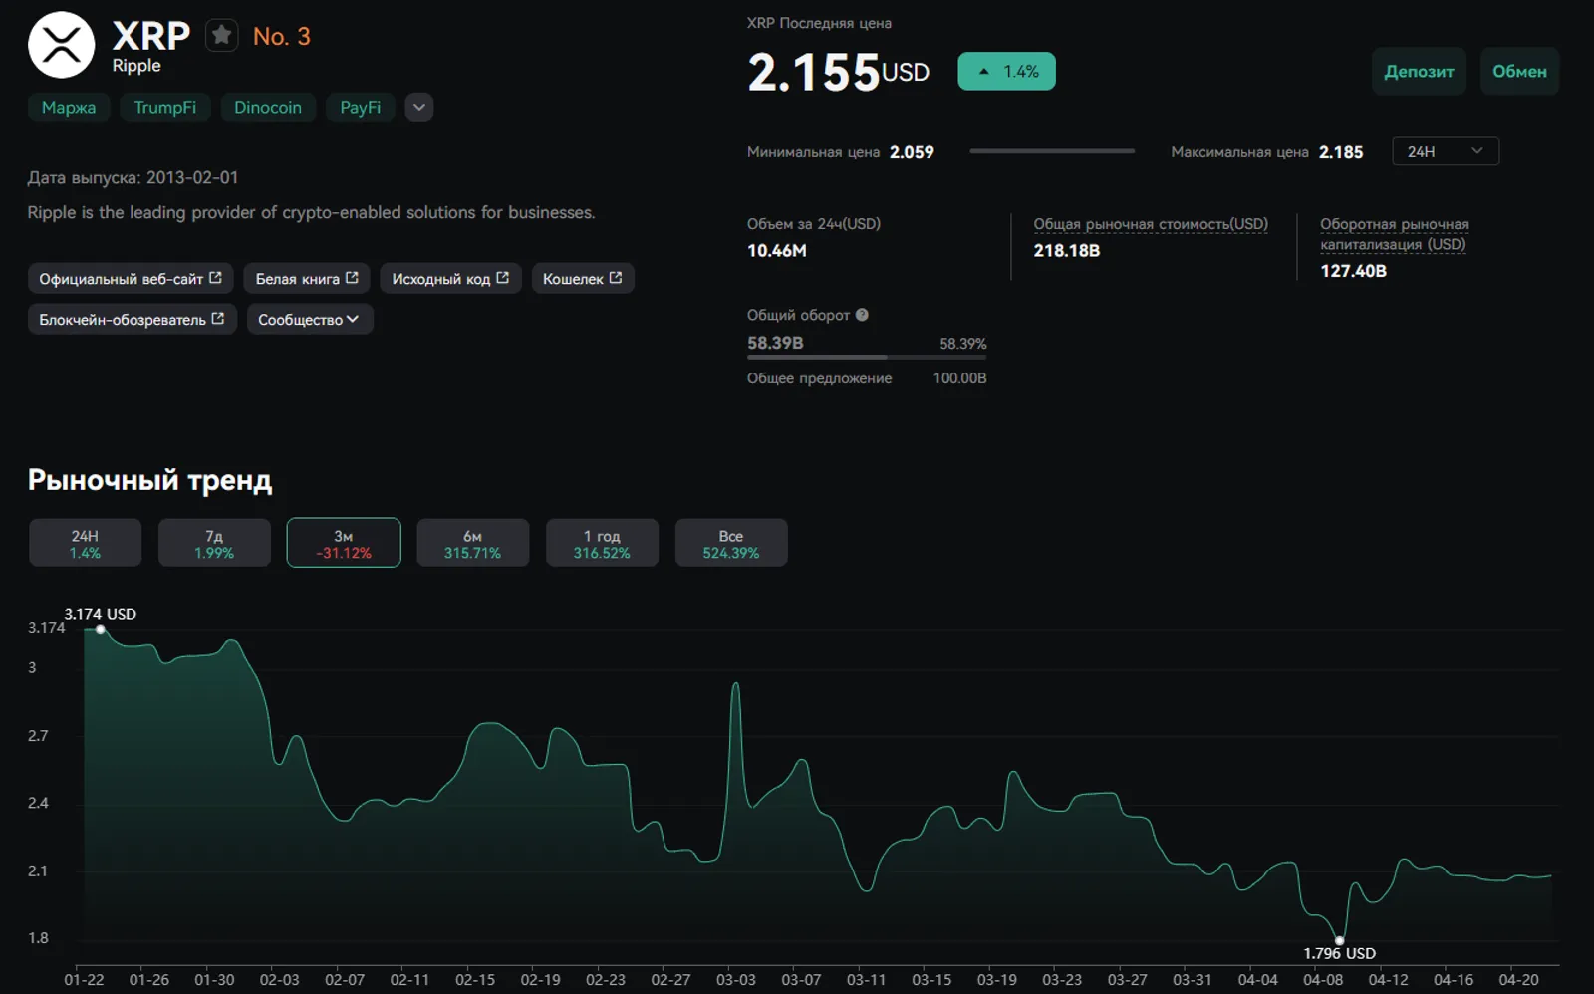Expand the Сообщество community dropdown
The image size is (1594, 994).
coord(310,319)
